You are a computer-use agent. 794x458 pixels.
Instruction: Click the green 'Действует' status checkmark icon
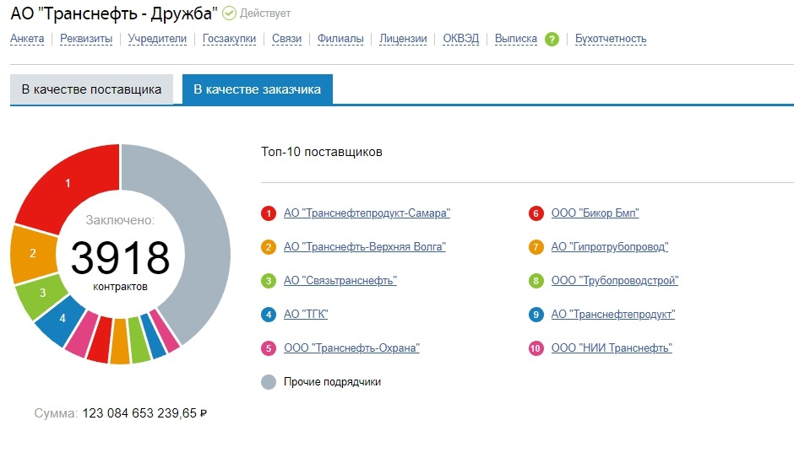coord(230,13)
